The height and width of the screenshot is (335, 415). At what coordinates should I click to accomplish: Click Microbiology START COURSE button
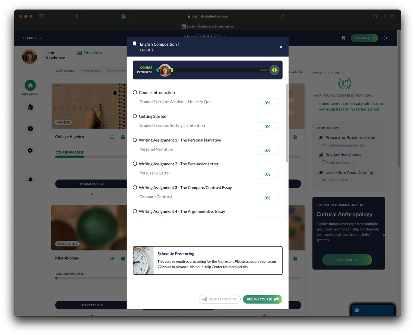point(92,305)
